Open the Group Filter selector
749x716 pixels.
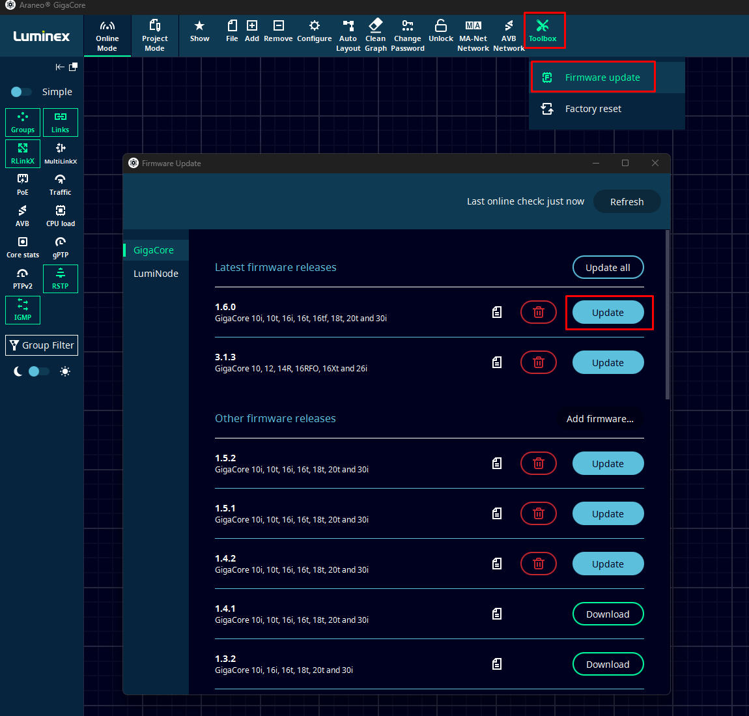pyautogui.click(x=42, y=345)
